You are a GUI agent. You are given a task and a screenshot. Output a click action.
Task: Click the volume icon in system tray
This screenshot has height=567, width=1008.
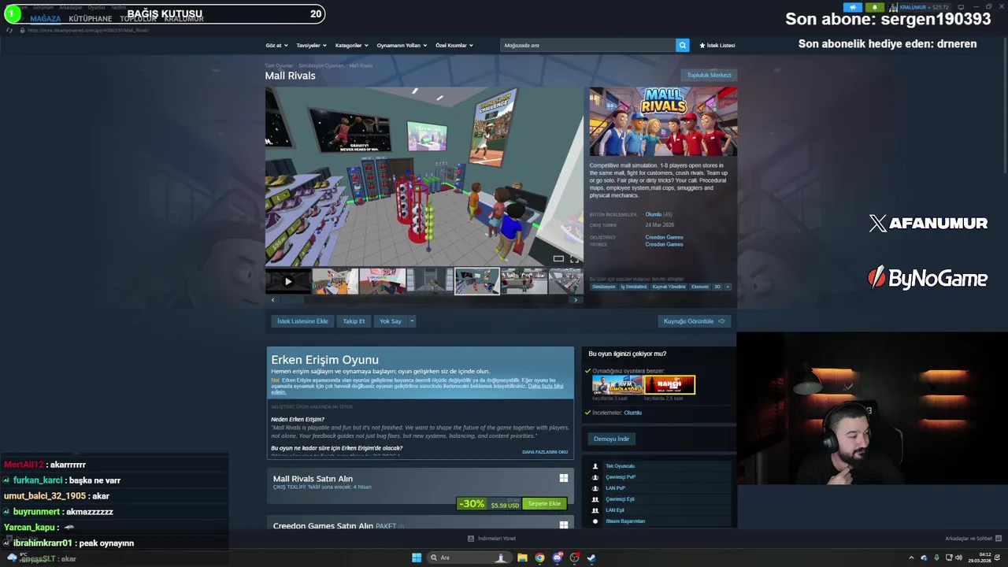[958, 558]
